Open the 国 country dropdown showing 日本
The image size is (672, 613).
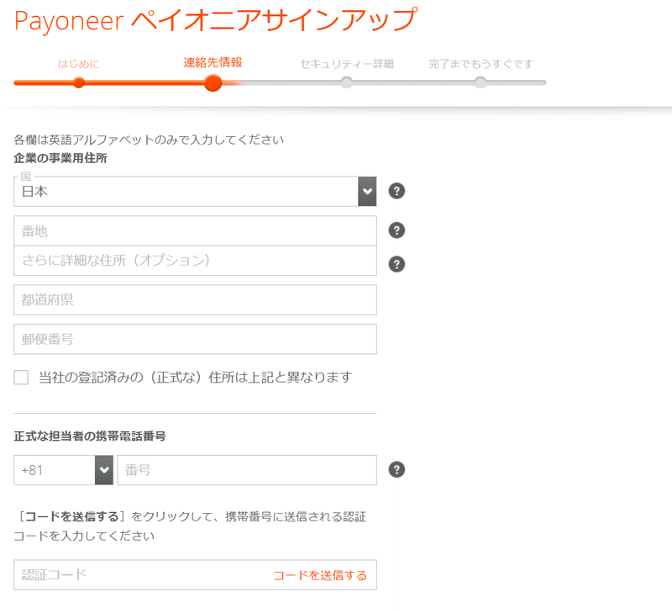point(195,192)
